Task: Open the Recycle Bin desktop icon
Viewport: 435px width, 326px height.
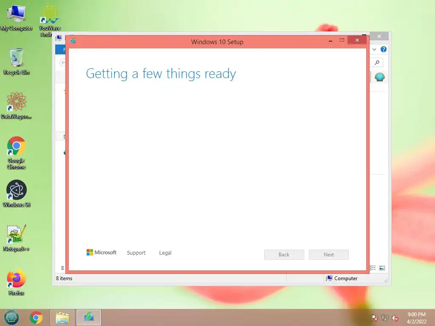Action: coord(17,62)
